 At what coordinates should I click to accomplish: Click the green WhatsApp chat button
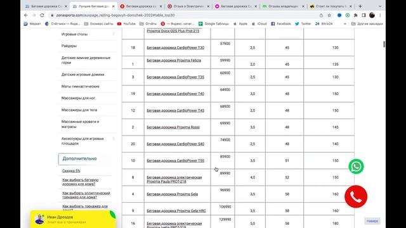coord(356,167)
